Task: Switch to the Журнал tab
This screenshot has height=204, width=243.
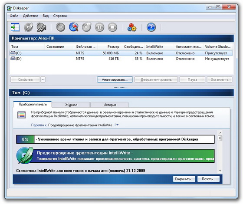Action: click(x=71, y=105)
